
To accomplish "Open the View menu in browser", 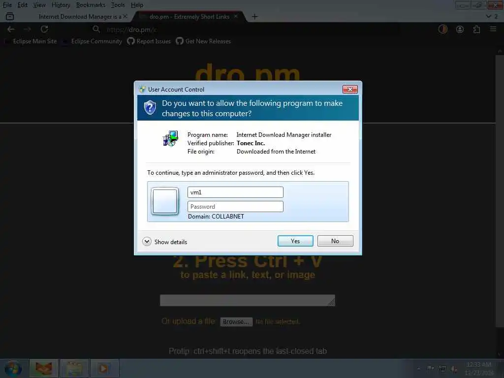I will [39, 5].
